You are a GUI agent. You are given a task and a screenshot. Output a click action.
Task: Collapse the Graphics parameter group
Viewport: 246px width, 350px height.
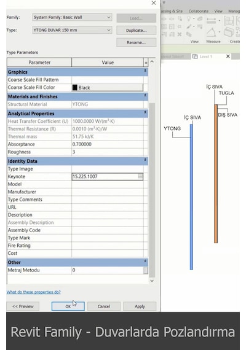click(145, 71)
